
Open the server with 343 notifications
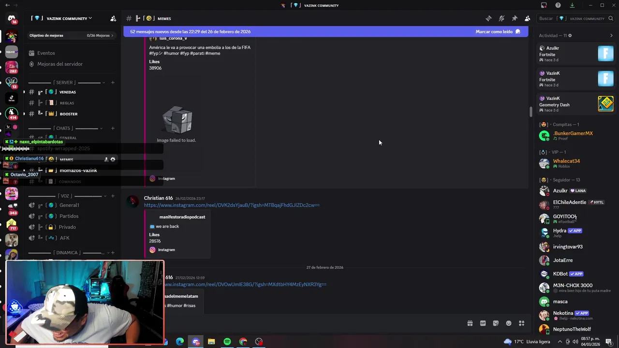pos(12,208)
